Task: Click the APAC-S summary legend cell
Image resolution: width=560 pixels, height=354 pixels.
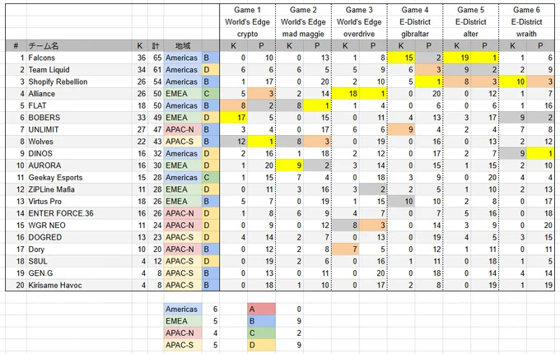Action: coord(183,345)
